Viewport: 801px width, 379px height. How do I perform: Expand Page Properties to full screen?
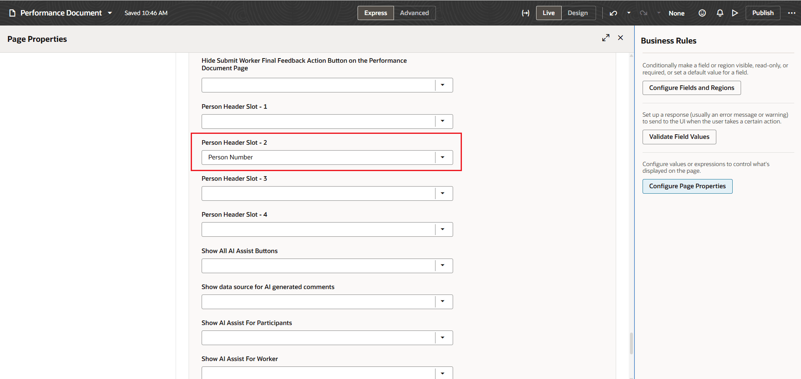tap(606, 38)
